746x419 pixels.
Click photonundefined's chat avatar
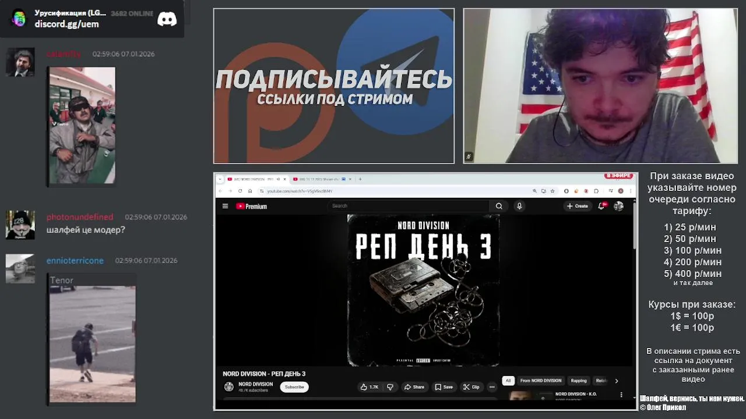20,225
